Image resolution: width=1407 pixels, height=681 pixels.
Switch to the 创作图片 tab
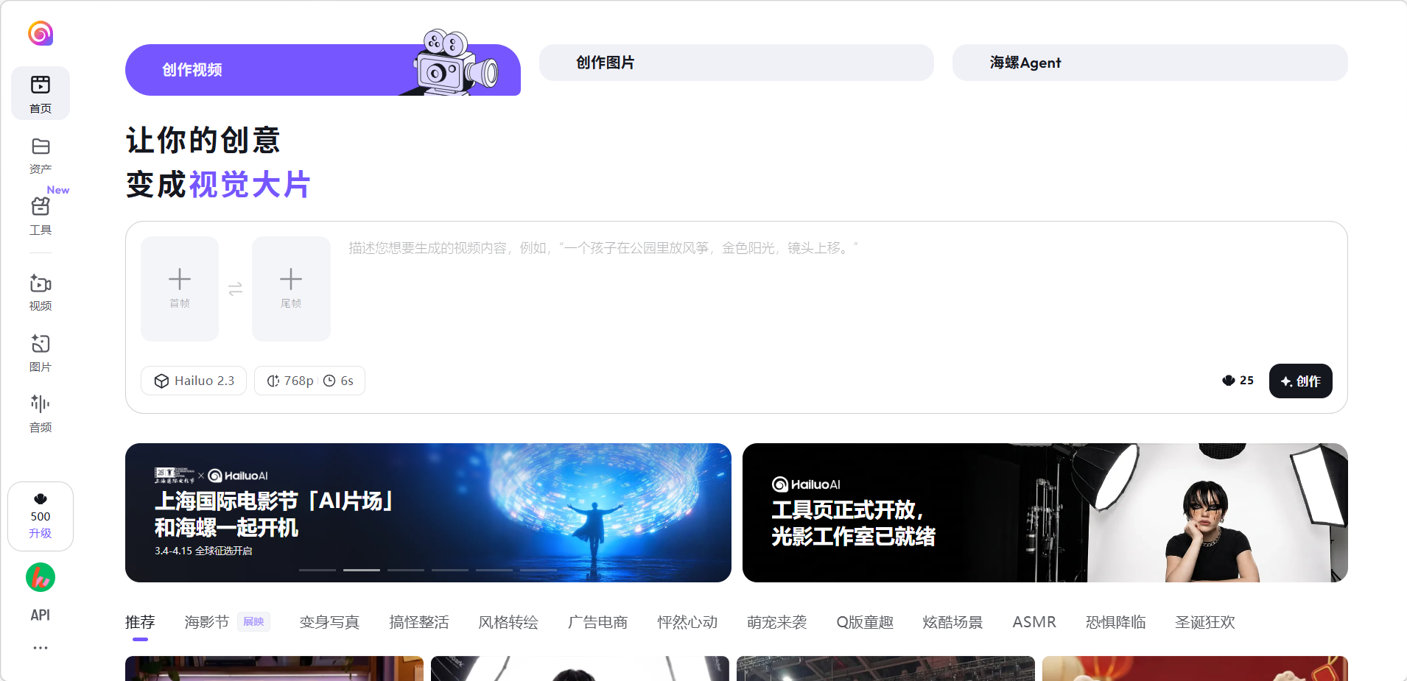coord(736,63)
